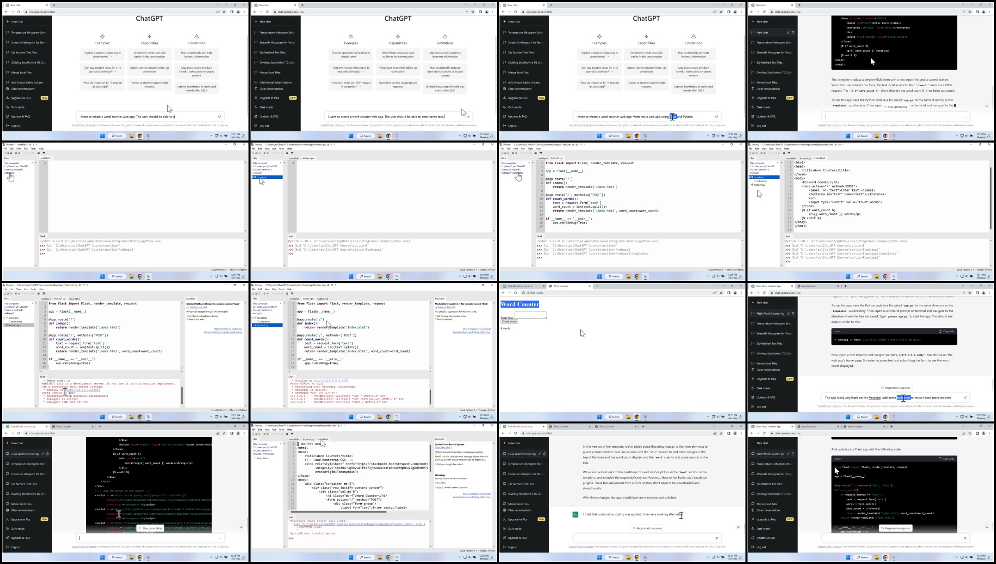This screenshot has width=996, height=564.
Task: Click send arrow in 12:12 PM ChatGPT message box
Action: coord(716,117)
